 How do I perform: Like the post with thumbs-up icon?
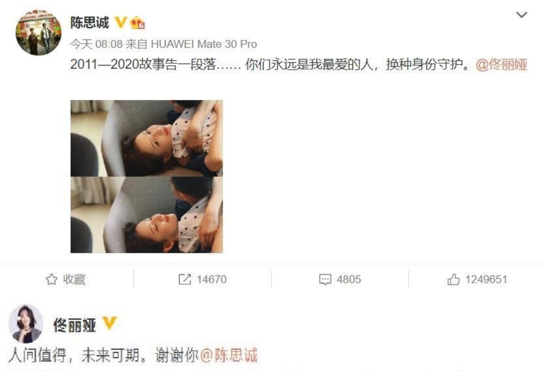453,279
